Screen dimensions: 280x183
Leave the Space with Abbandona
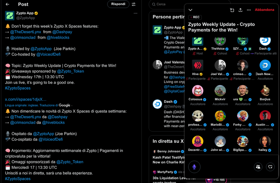264,10
